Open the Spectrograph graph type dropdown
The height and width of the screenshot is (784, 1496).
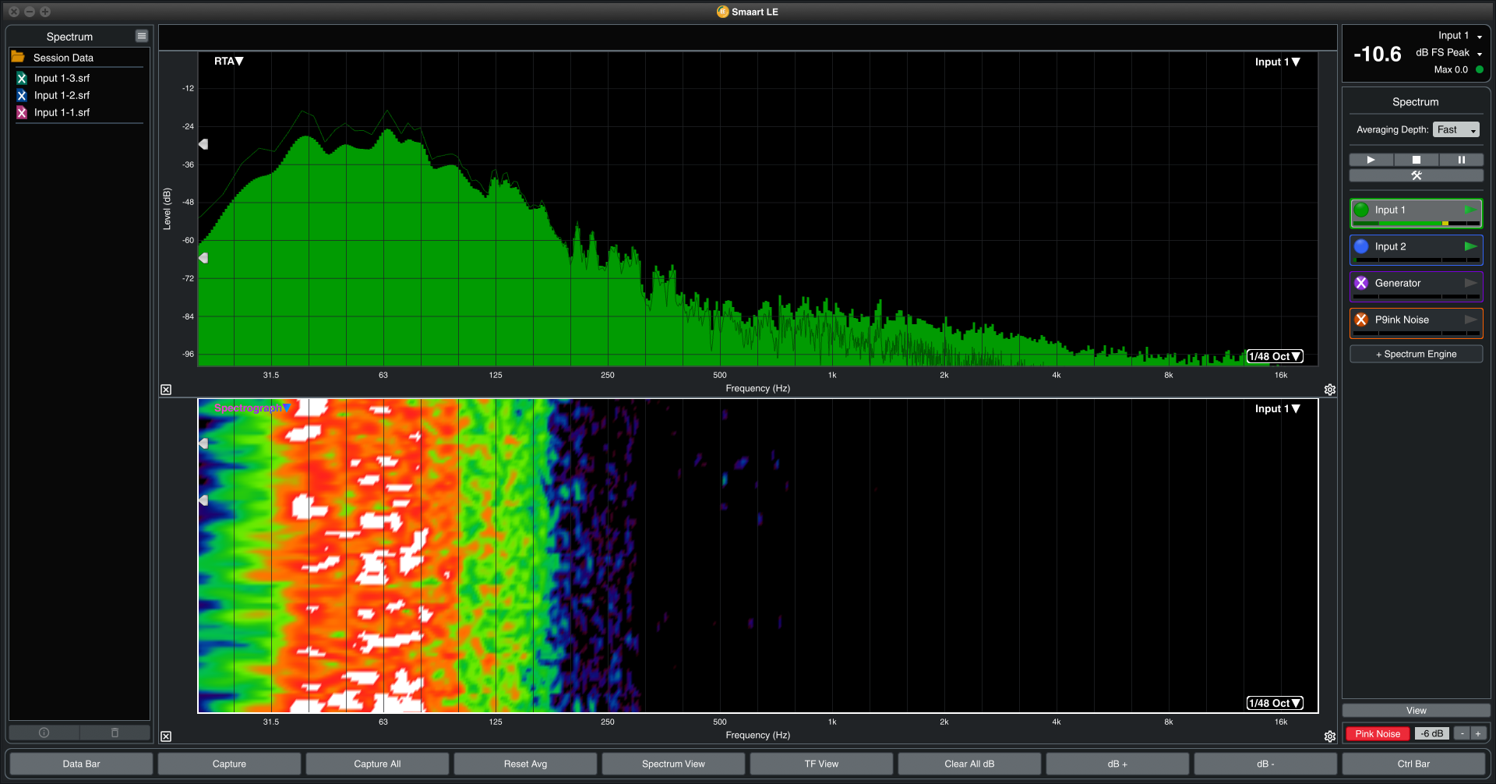252,408
